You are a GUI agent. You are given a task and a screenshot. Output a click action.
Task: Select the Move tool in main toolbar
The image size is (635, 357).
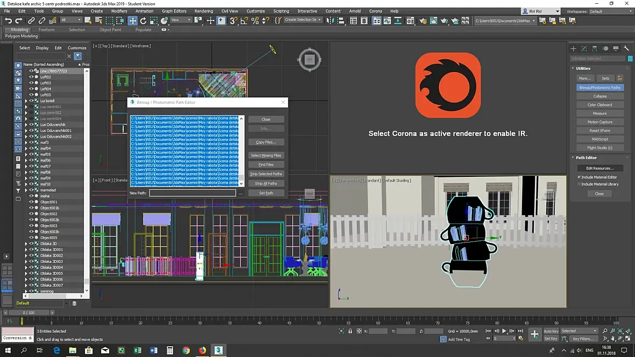click(132, 20)
